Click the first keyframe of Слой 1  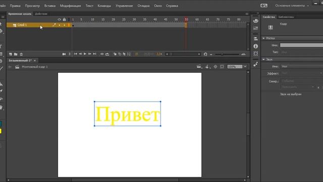click(x=73, y=25)
